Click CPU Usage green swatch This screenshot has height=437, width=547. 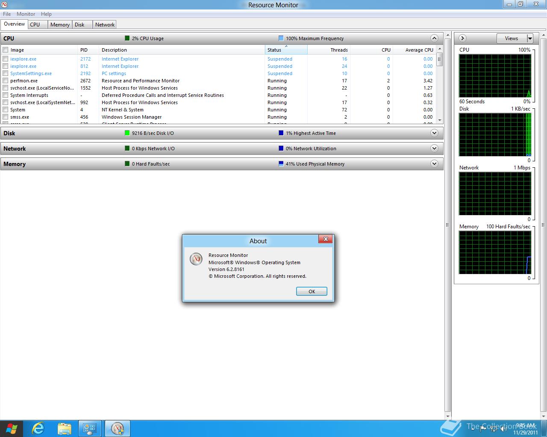pyautogui.click(x=127, y=38)
